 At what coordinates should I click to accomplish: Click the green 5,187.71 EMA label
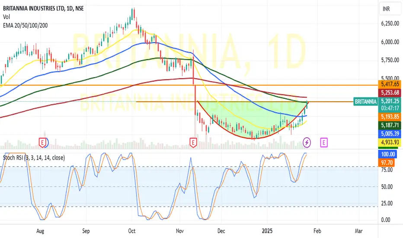point(390,125)
